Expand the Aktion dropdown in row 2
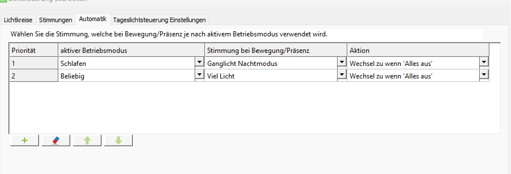The image size is (511, 174). (484, 74)
